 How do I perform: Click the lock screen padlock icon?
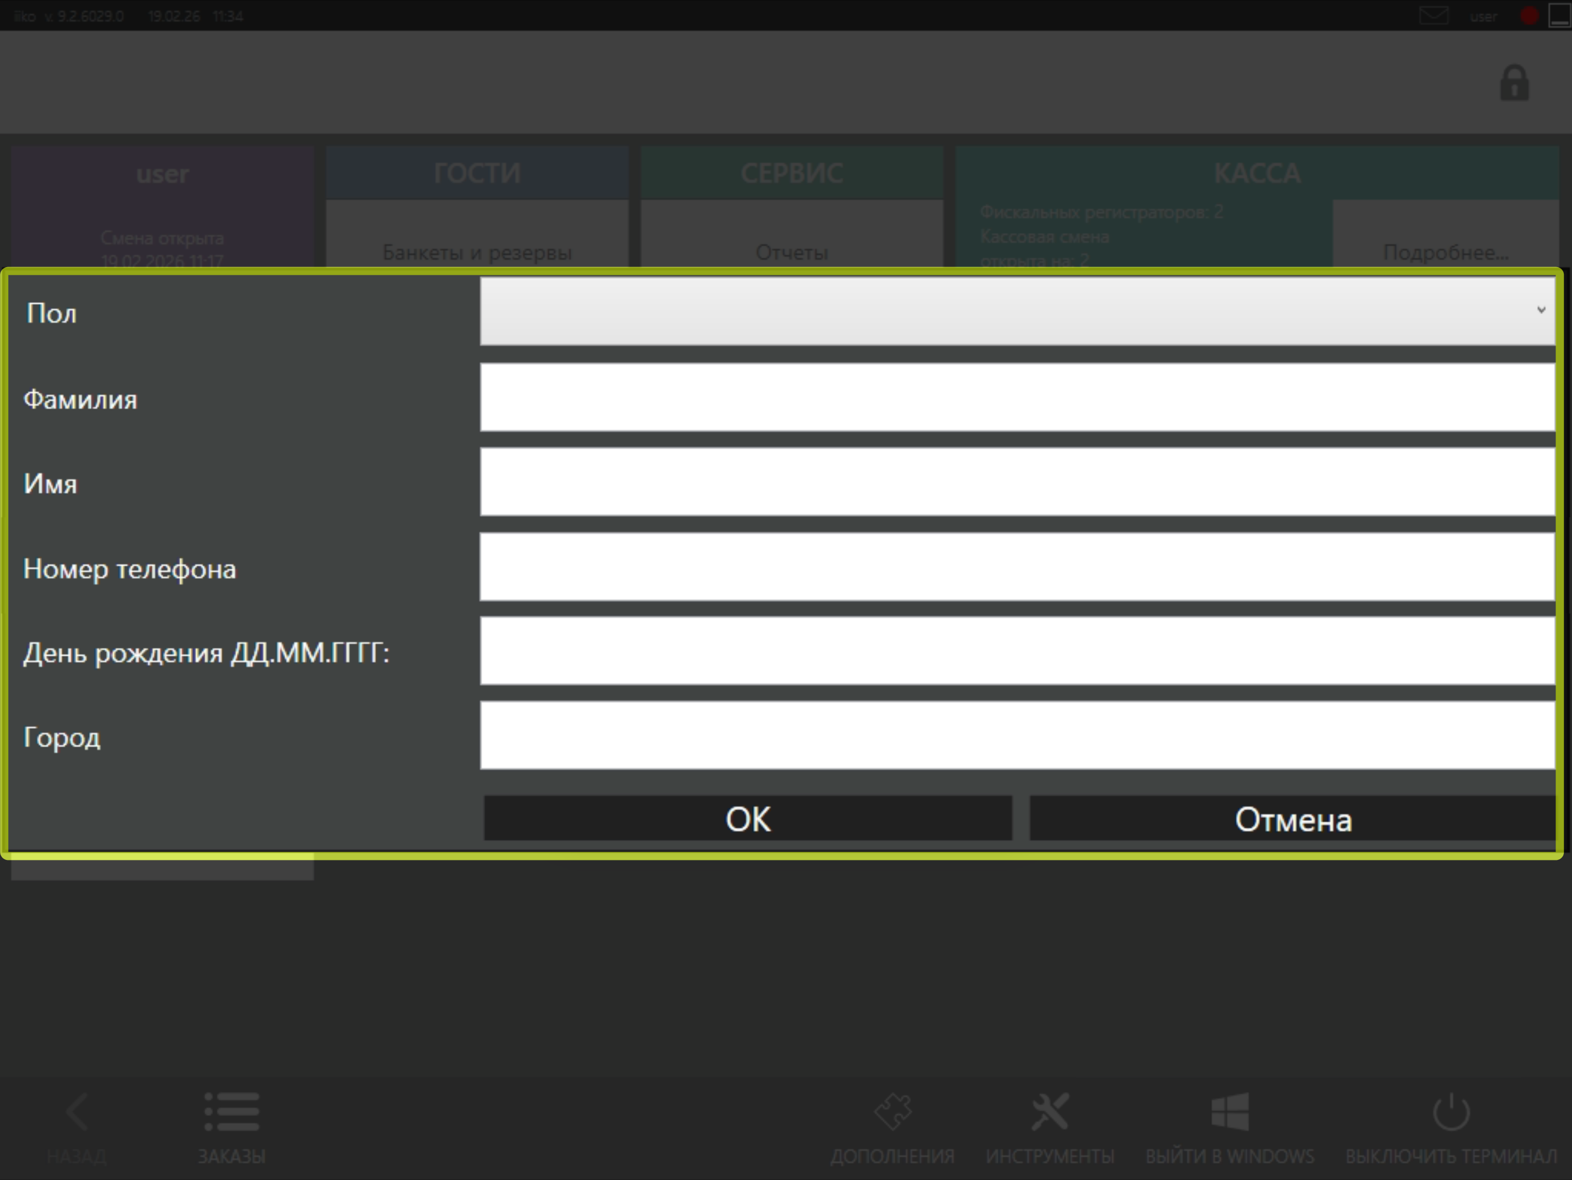pos(1514,84)
